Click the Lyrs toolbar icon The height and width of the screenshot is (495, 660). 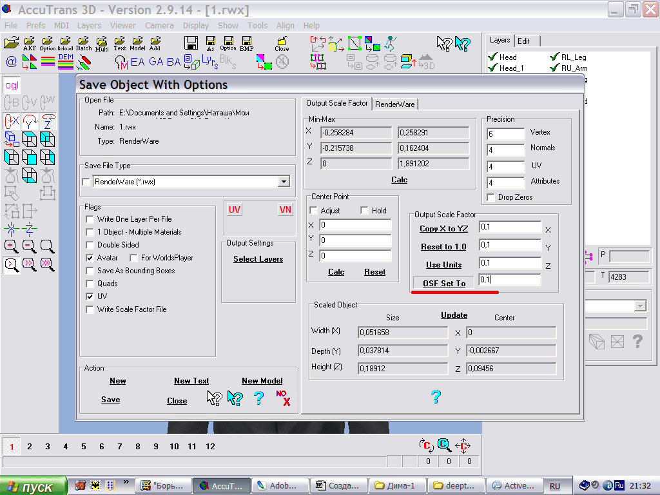209,62
